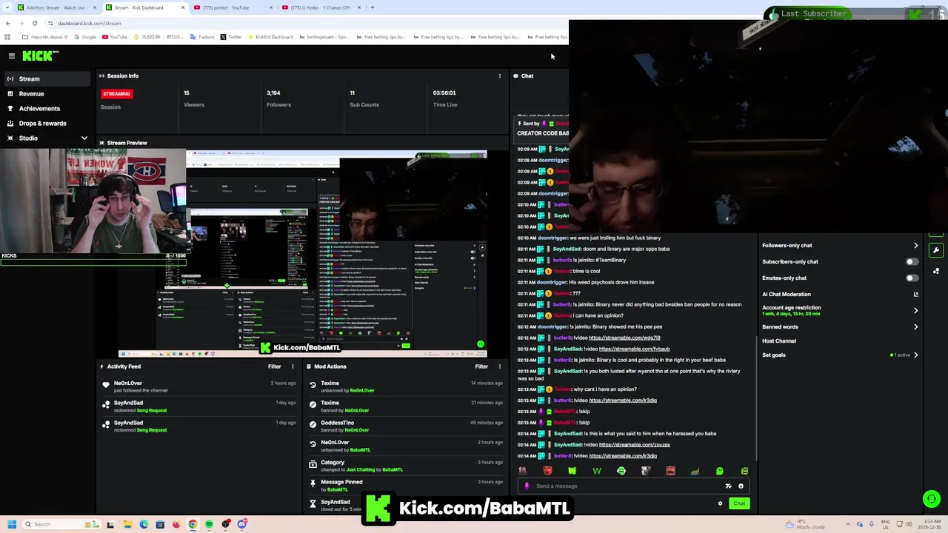
Task: Open the Twitter bookmark
Action: [230, 37]
